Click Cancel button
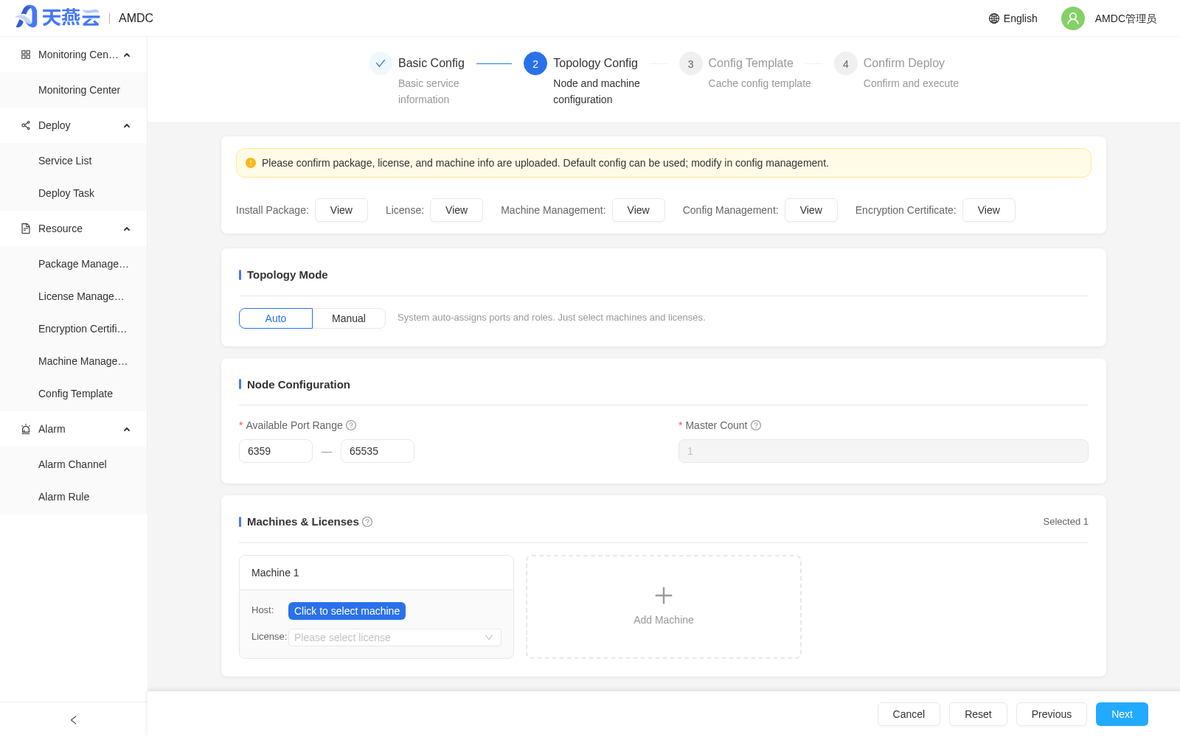Image resolution: width=1180 pixels, height=737 pixels. coord(909,714)
